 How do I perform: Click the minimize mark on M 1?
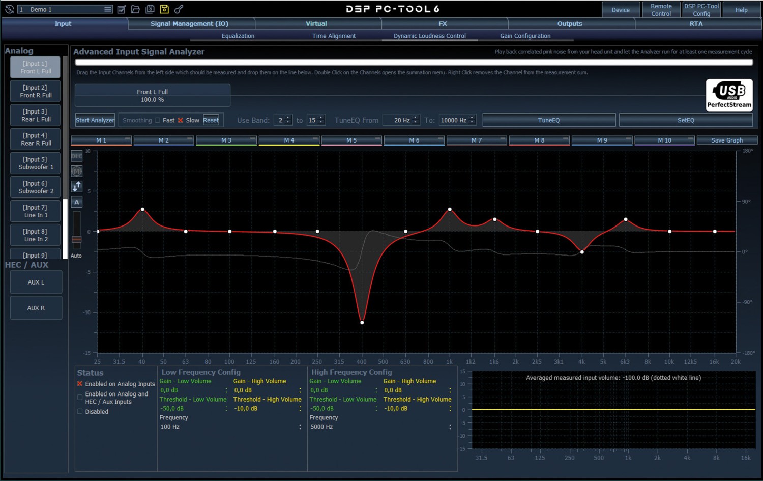[x=127, y=138]
